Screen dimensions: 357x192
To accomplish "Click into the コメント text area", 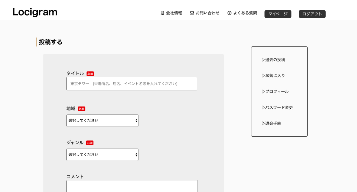I will click(x=132, y=186).
